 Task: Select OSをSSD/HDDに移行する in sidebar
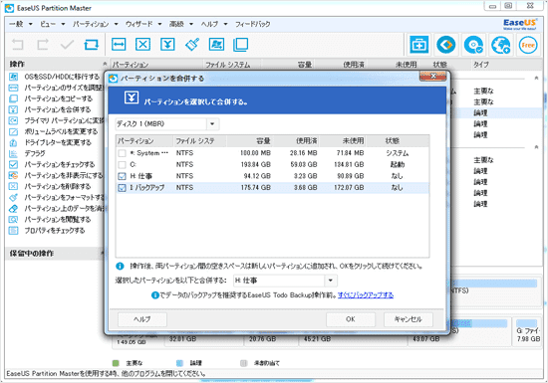[x=62, y=77]
